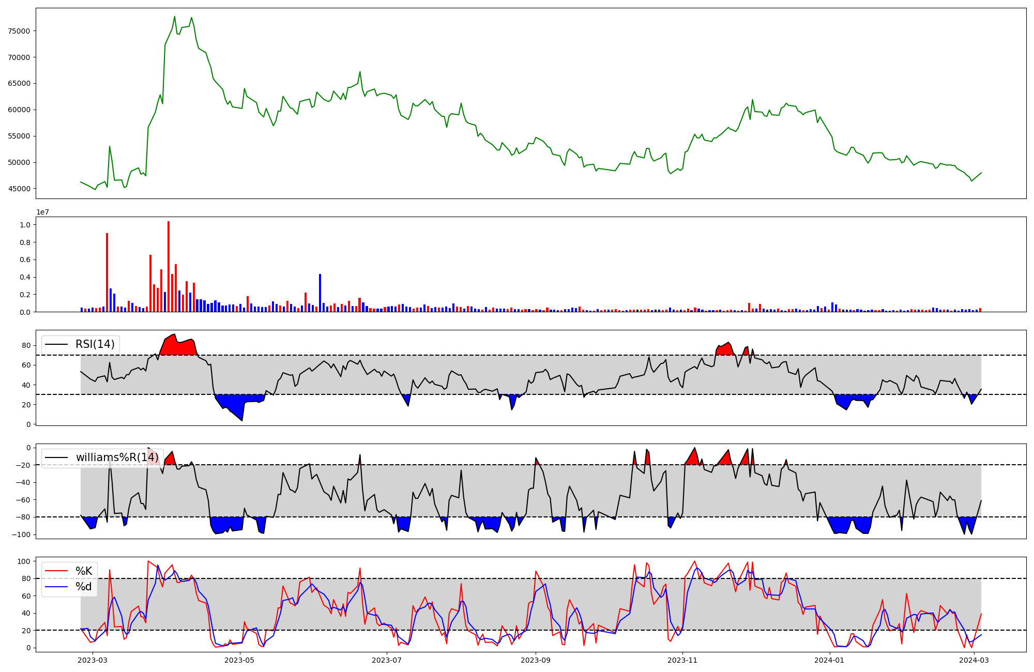
Task: Click the 2023-11 x-axis date label
Action: [x=682, y=660]
